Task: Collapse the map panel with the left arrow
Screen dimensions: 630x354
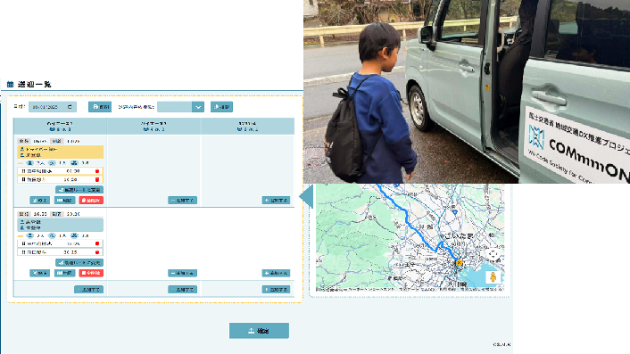Action: click(x=307, y=197)
